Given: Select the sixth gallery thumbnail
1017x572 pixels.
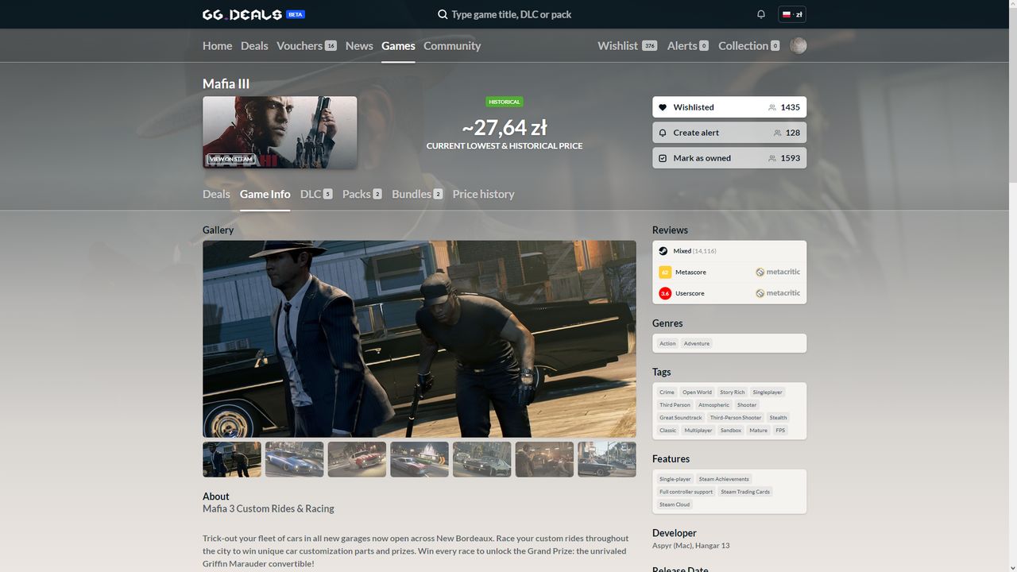Looking at the screenshot, I should 544,459.
